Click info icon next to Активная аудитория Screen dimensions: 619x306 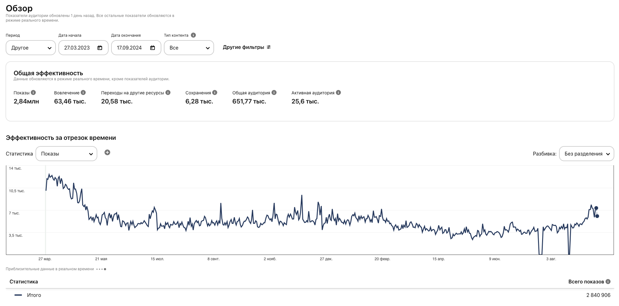(x=338, y=92)
